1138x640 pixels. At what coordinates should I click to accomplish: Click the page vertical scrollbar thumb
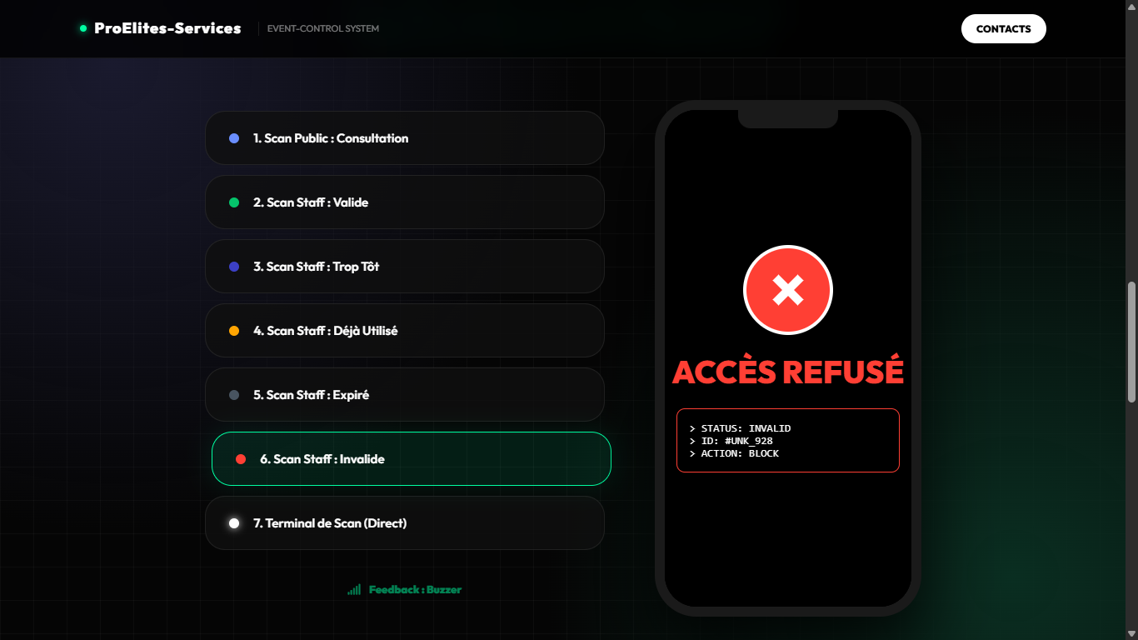tap(1131, 342)
